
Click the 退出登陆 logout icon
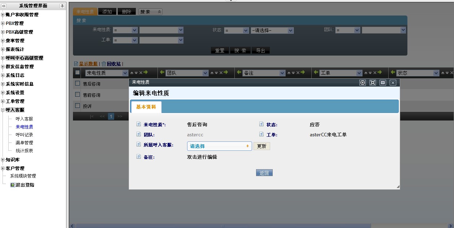point(13,185)
